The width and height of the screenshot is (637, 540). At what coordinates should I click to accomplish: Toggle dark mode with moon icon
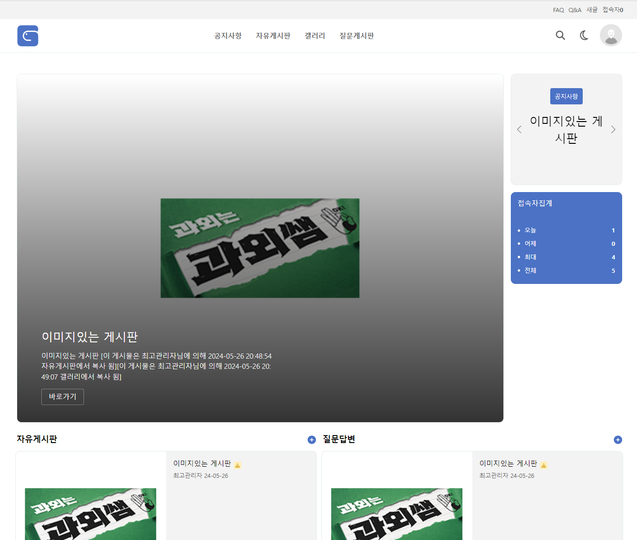(x=584, y=35)
